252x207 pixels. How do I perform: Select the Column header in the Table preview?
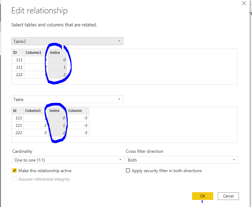(78, 111)
